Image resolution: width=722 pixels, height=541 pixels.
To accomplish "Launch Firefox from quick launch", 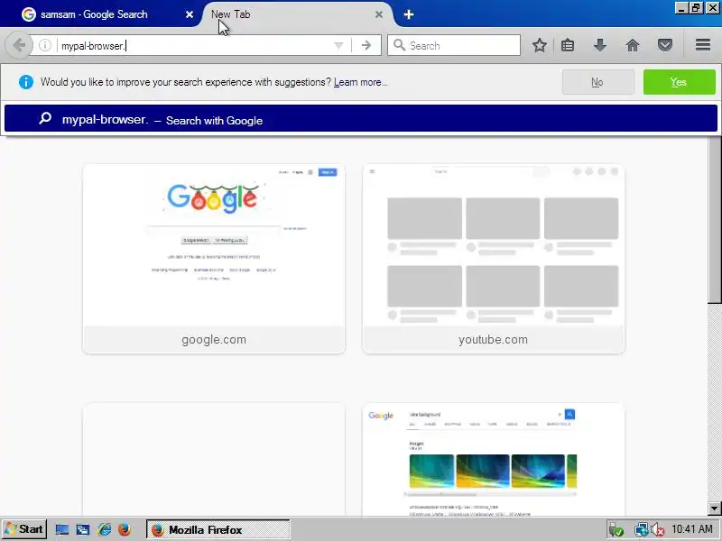I will (x=125, y=529).
